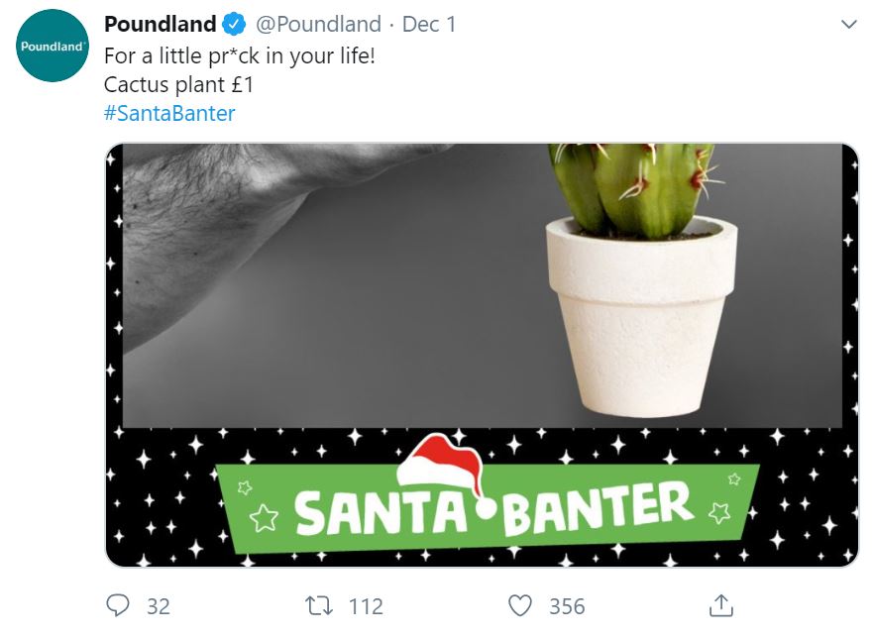Click the blue verified badge
Image resolution: width=872 pixels, height=637 pixels.
click(234, 25)
